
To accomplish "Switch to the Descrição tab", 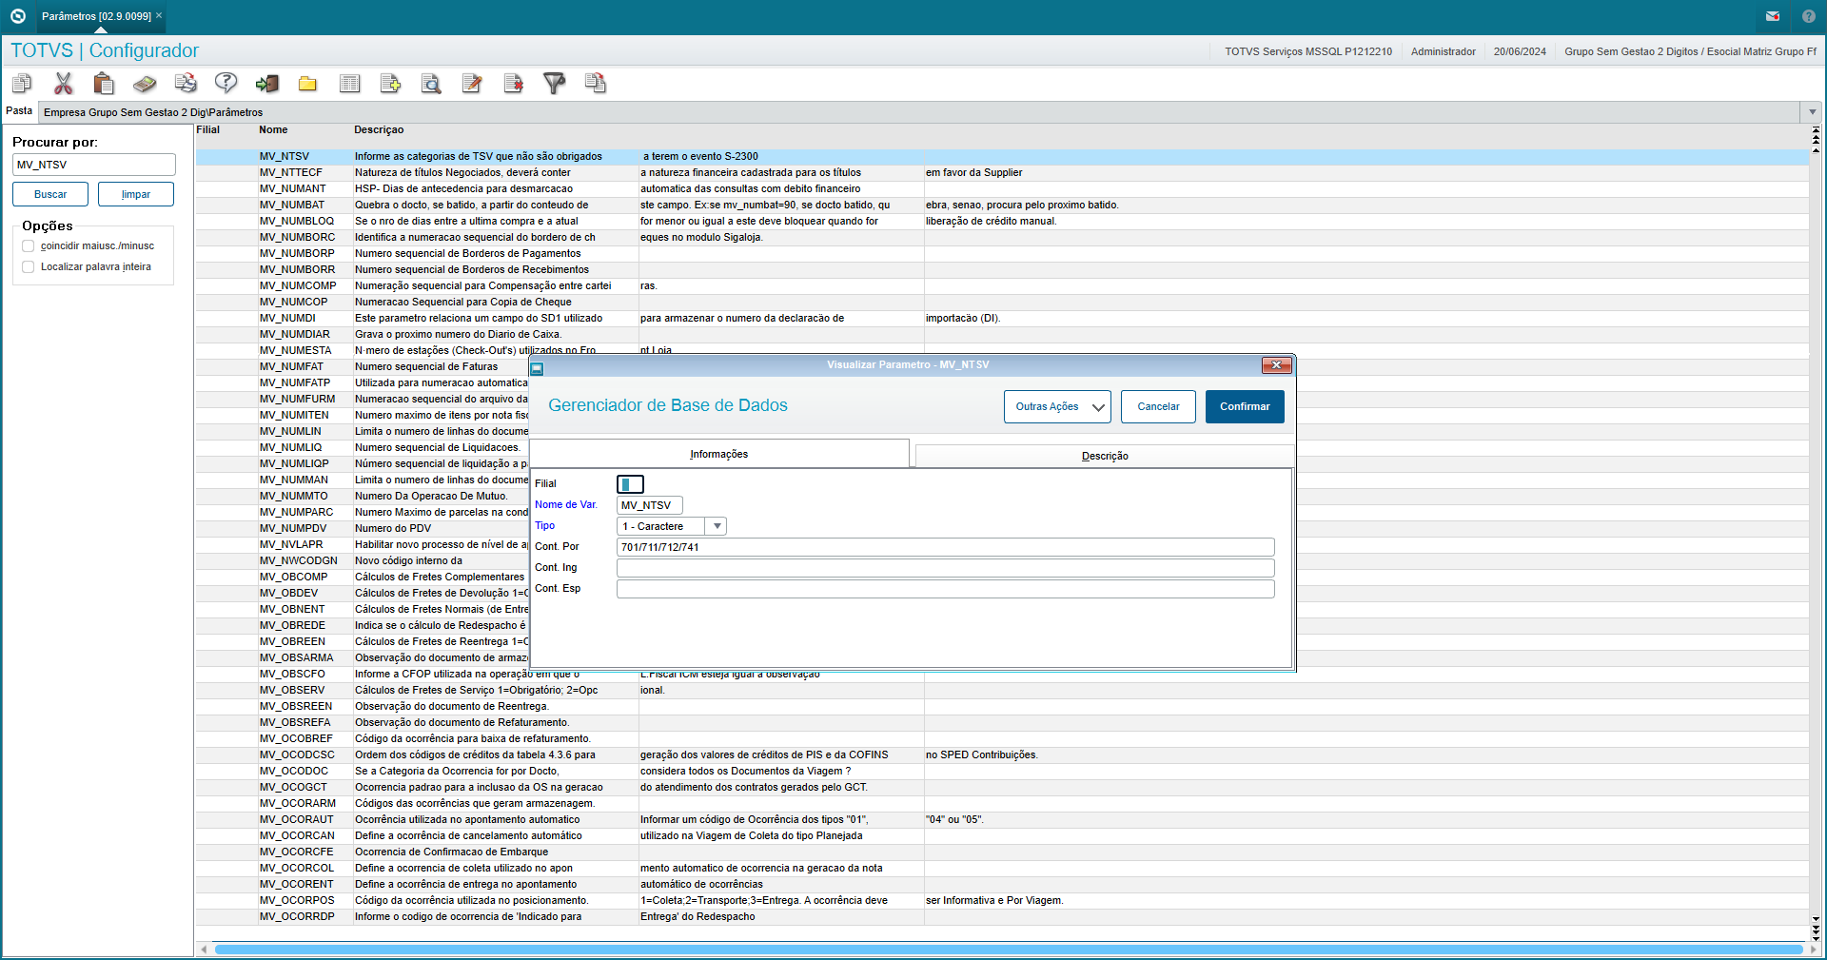I will [x=1104, y=456].
